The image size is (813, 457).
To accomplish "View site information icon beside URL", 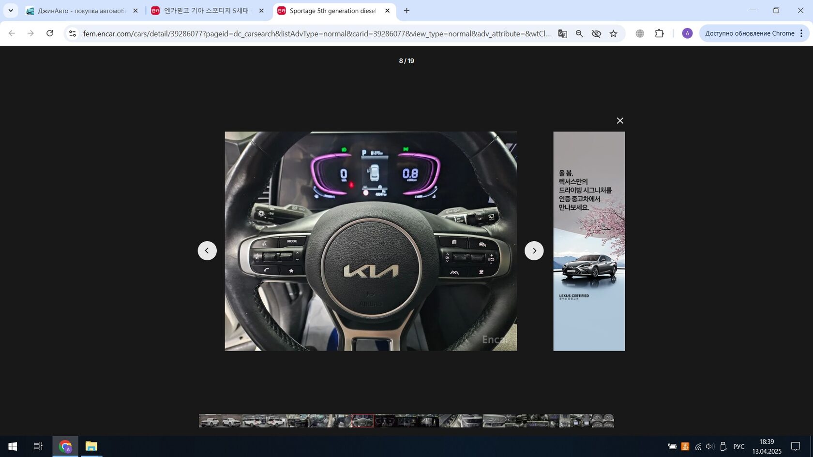I will click(x=72, y=33).
